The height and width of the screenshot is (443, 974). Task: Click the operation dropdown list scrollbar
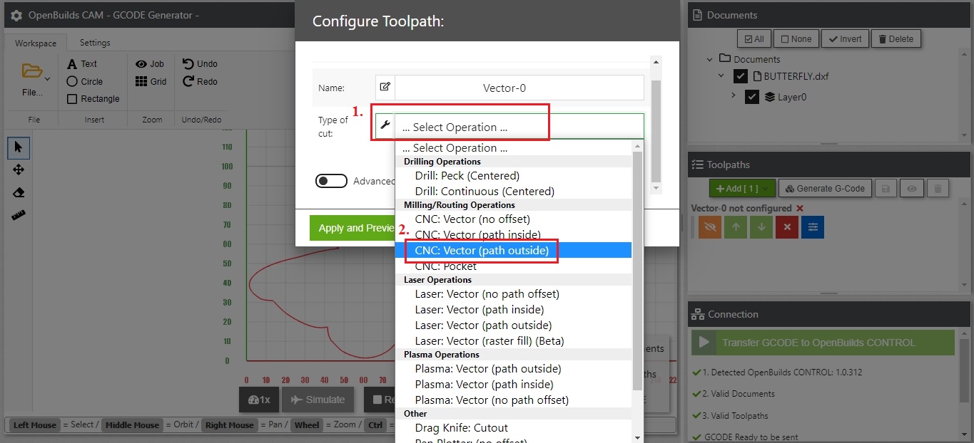point(637,271)
